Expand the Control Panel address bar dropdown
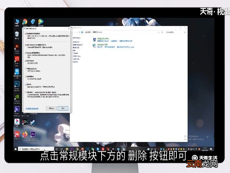Viewport: 230px width, 173px height. tap(158, 32)
